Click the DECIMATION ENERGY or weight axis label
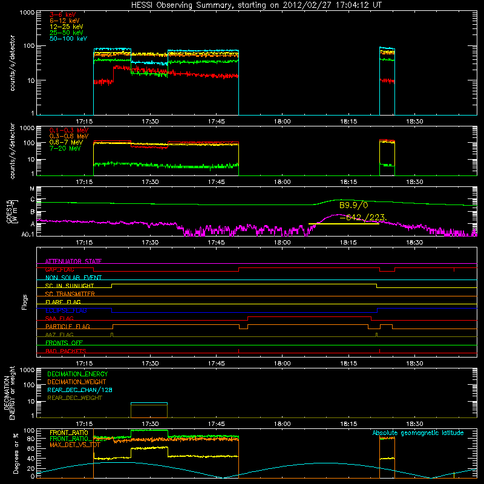The image size is (484, 484). click(x=9, y=393)
